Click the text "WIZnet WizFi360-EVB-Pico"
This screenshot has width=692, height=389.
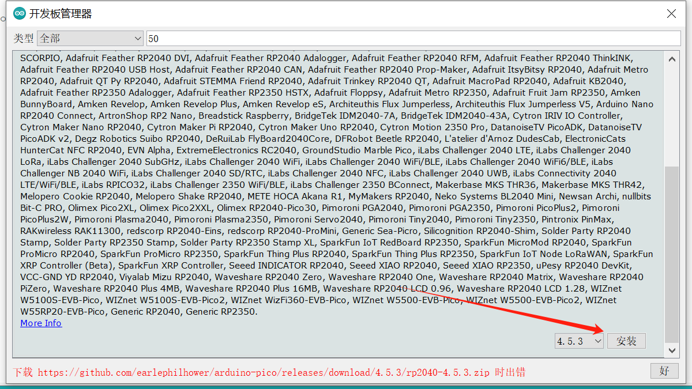tap(291, 300)
